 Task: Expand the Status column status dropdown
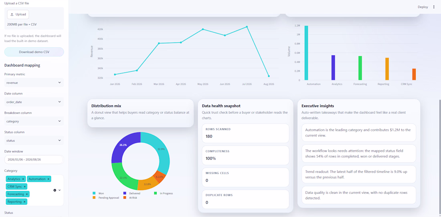click(x=34, y=141)
